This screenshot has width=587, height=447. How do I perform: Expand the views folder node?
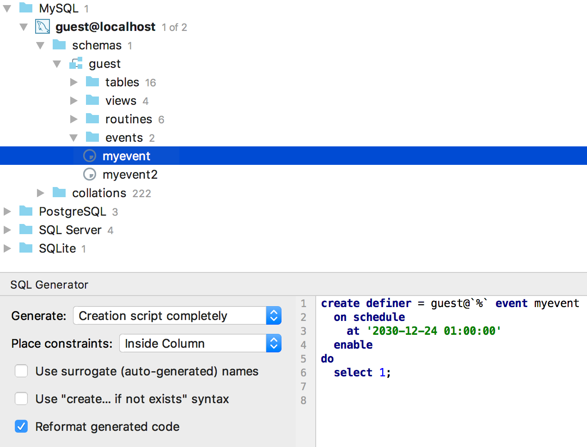[74, 101]
